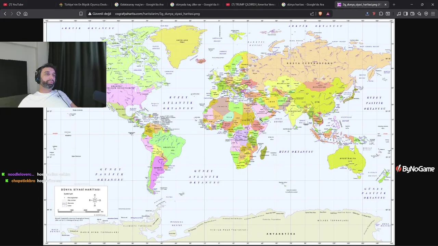This screenshot has height=246, width=438.
Task: Click the URL in the address bar
Action: point(157,14)
